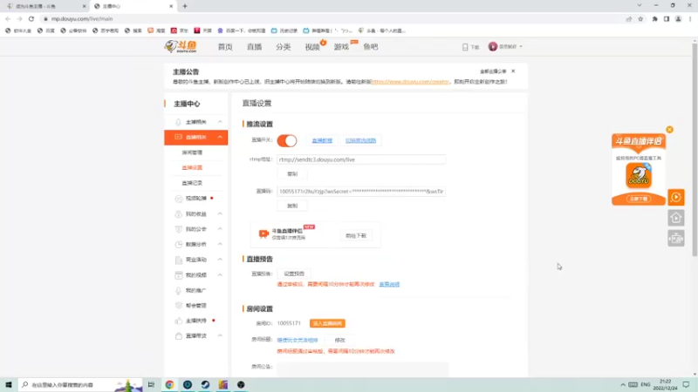The width and height of the screenshot is (698, 392).
Task: Click the 数据分析 pie chart icon
Action: pyautogui.click(x=179, y=244)
